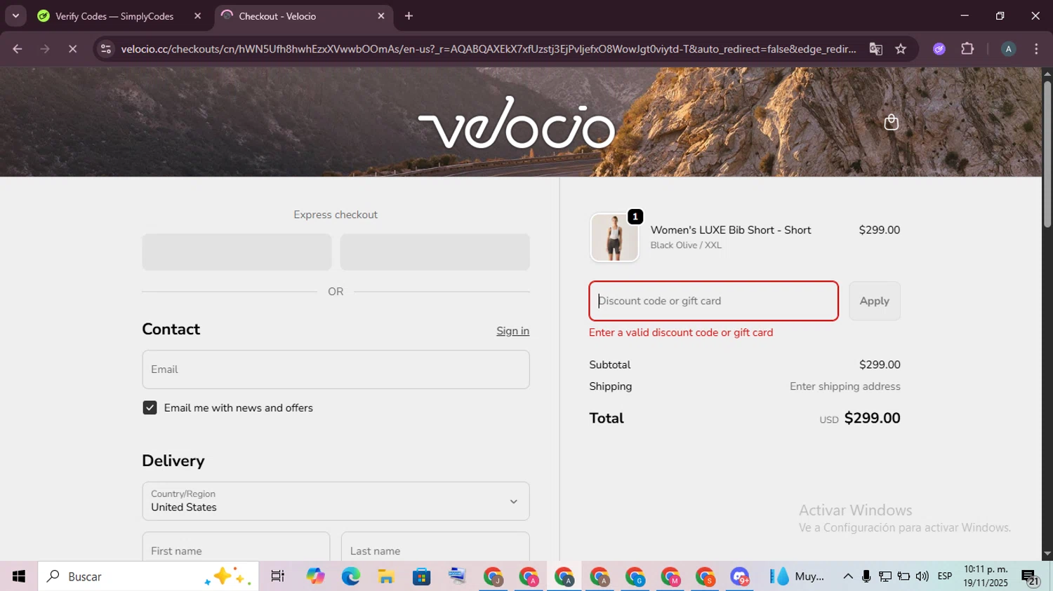Screen dimensions: 1053x591
Task: Open Task View on taskbar
Action: point(277,576)
